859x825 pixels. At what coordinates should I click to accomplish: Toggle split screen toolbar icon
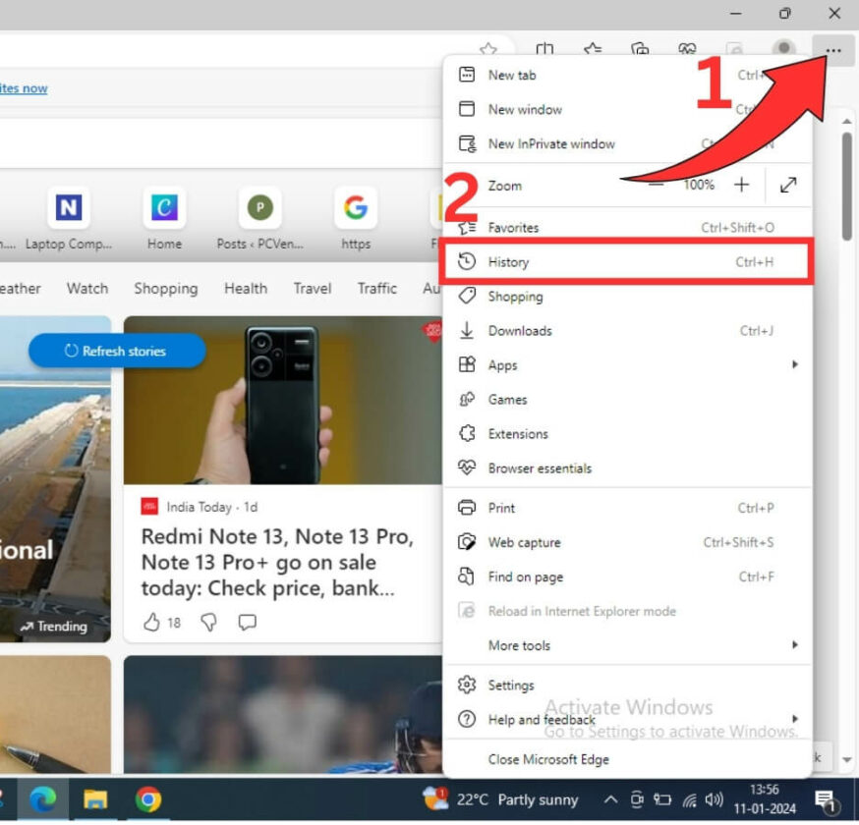[544, 49]
